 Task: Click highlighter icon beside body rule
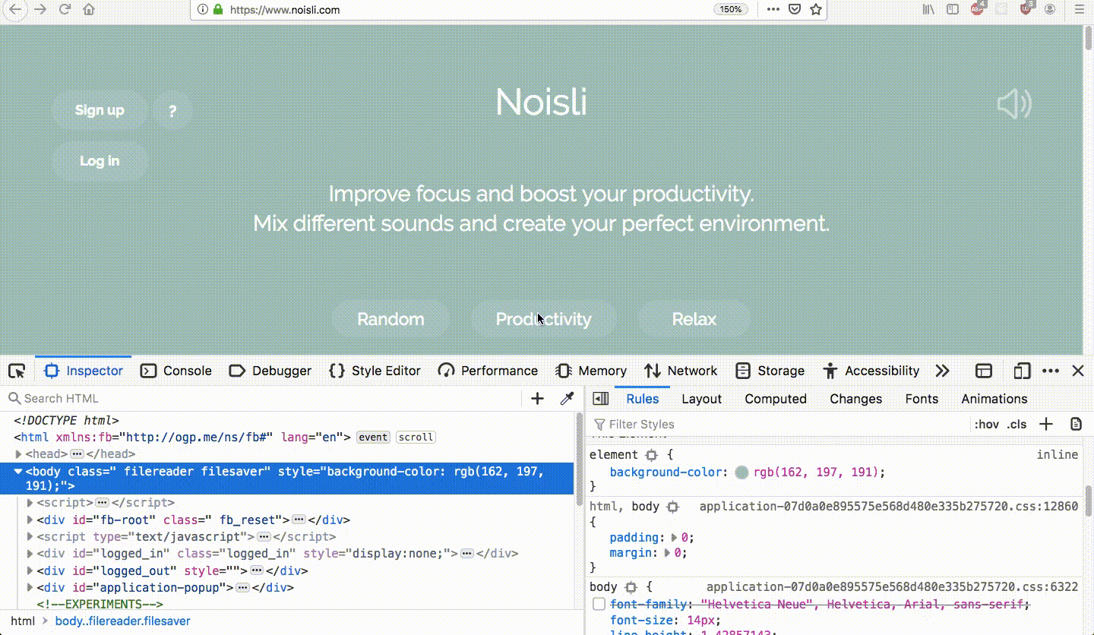(x=631, y=587)
